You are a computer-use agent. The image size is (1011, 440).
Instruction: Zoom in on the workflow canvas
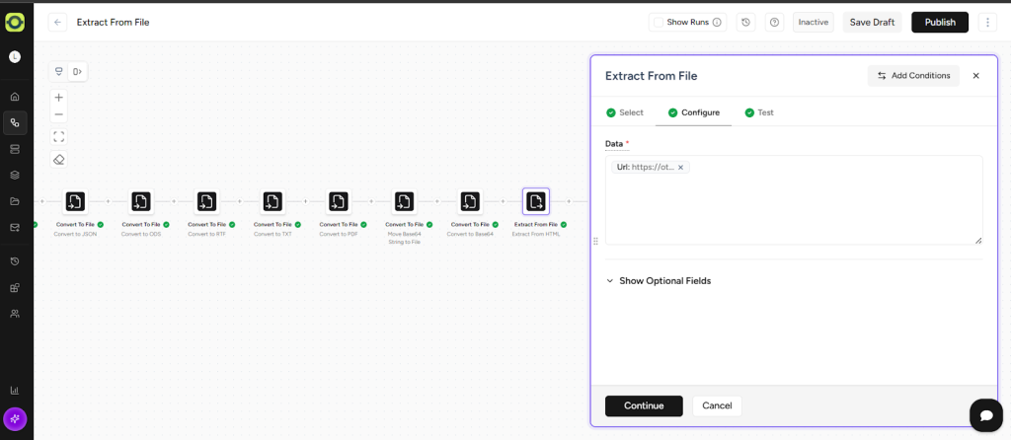58,98
